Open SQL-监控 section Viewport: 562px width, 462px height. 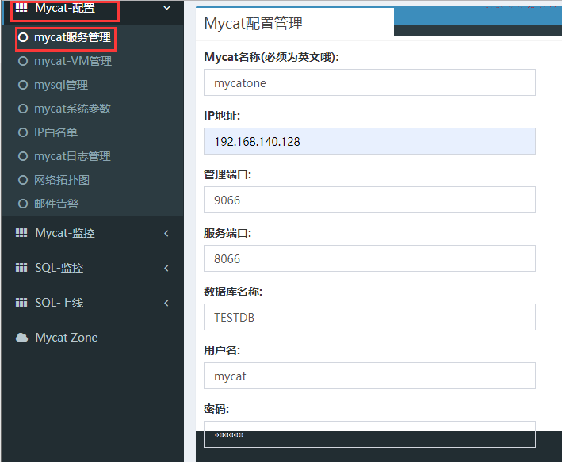coord(59,268)
